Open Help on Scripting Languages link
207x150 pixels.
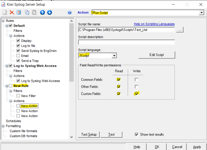coord(154,24)
